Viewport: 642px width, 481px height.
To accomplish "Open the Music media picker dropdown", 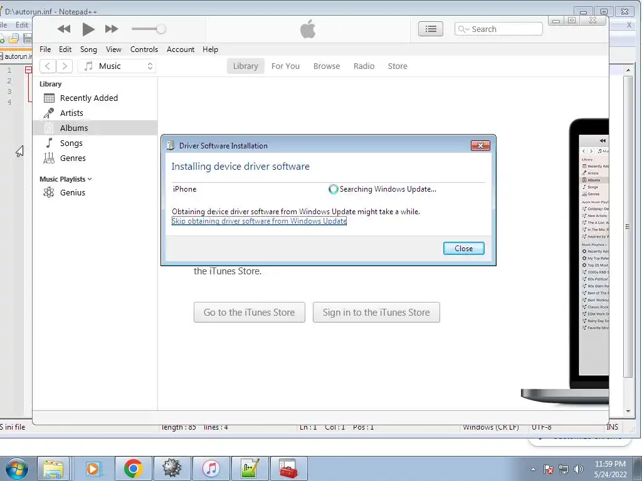I will 117,66.
